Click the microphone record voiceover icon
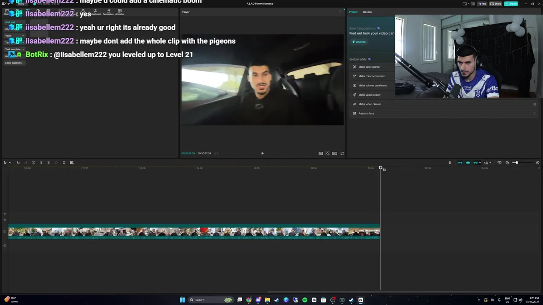This screenshot has height=305, width=543. 450,163
